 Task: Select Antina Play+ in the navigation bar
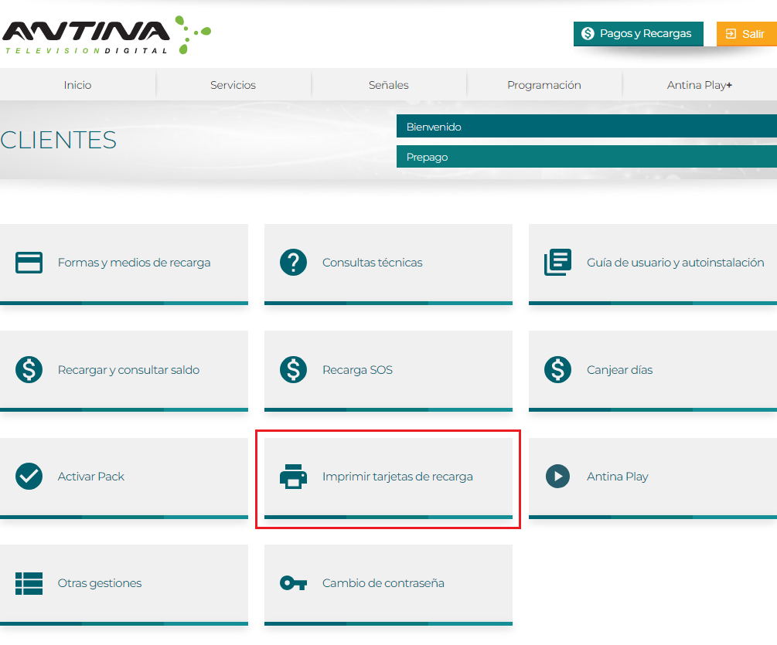tap(699, 85)
